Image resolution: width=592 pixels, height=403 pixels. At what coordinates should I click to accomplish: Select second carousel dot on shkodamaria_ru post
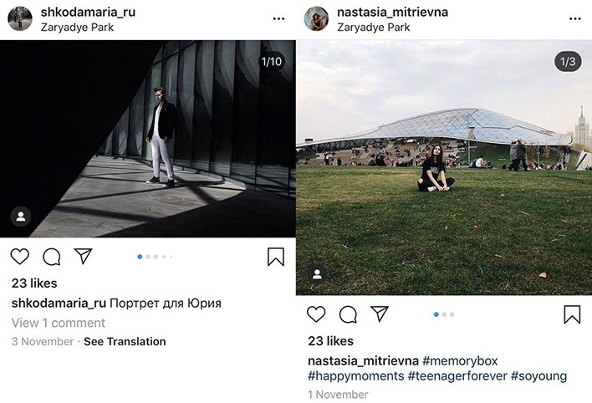148,257
